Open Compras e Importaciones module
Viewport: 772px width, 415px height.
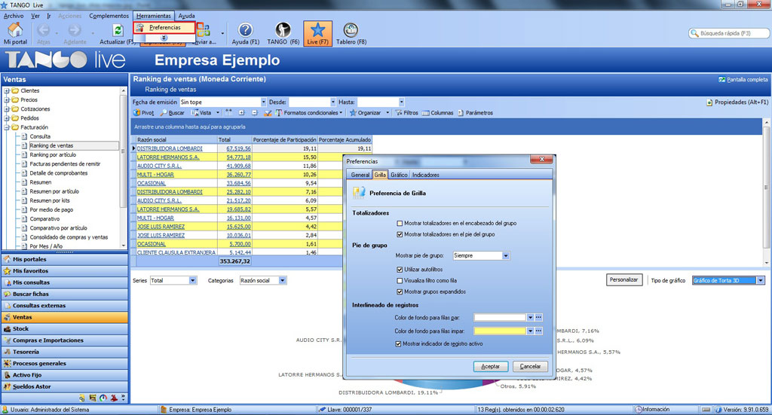[65, 340]
